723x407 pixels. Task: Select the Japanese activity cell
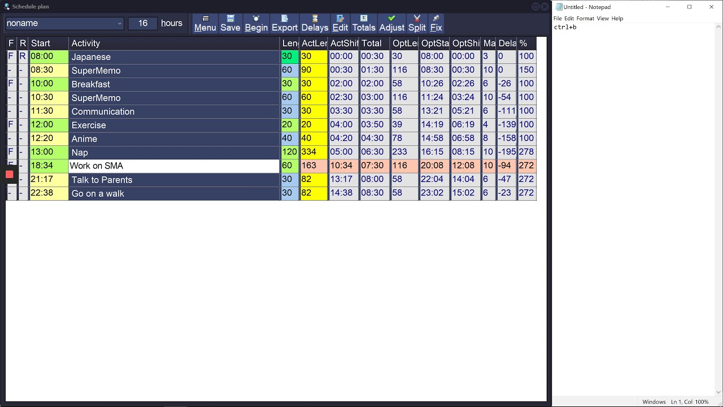tap(174, 57)
